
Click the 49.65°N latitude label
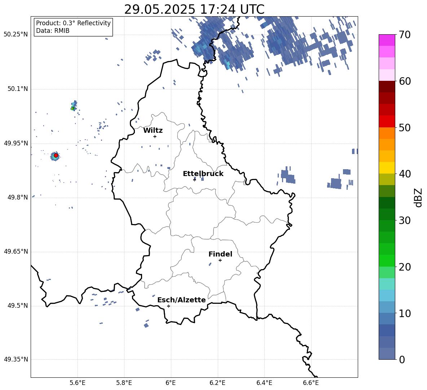pos(16,251)
